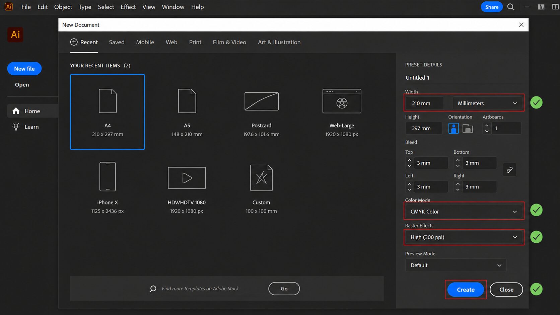Screen dimensions: 560x315
Task: Open the Help menu
Action: pos(198,7)
